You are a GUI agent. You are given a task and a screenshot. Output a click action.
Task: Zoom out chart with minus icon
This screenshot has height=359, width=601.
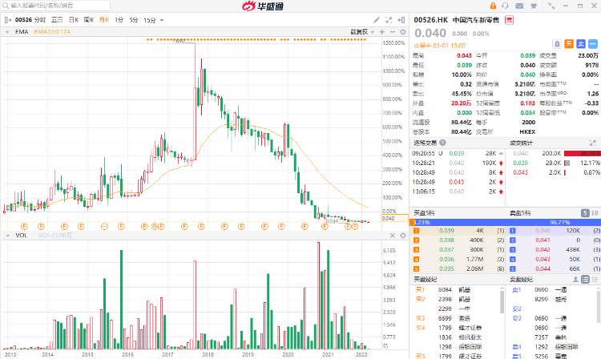click(393, 32)
